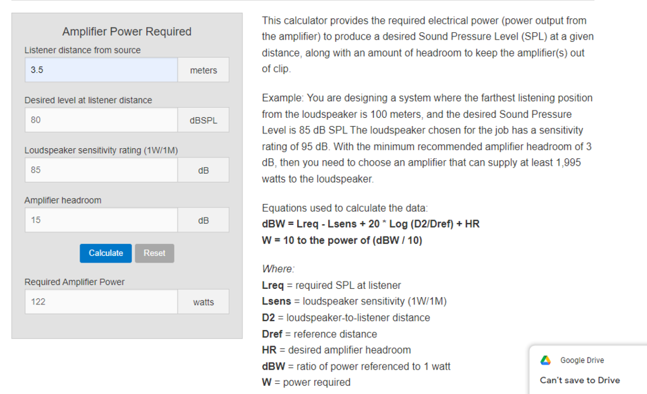
Task: Click the watts unit label
Action: coord(204,302)
